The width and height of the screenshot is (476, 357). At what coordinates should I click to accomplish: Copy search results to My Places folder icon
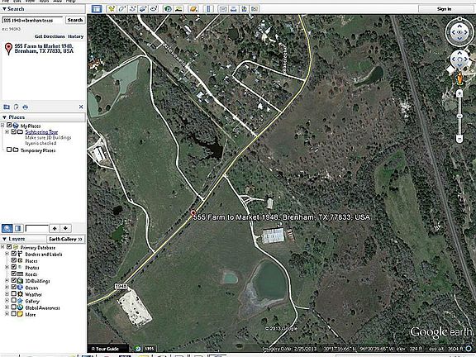7,107
